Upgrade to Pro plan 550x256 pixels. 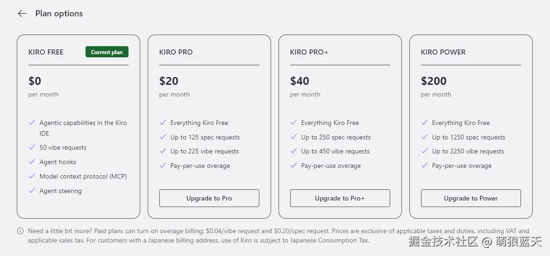pyautogui.click(x=209, y=198)
